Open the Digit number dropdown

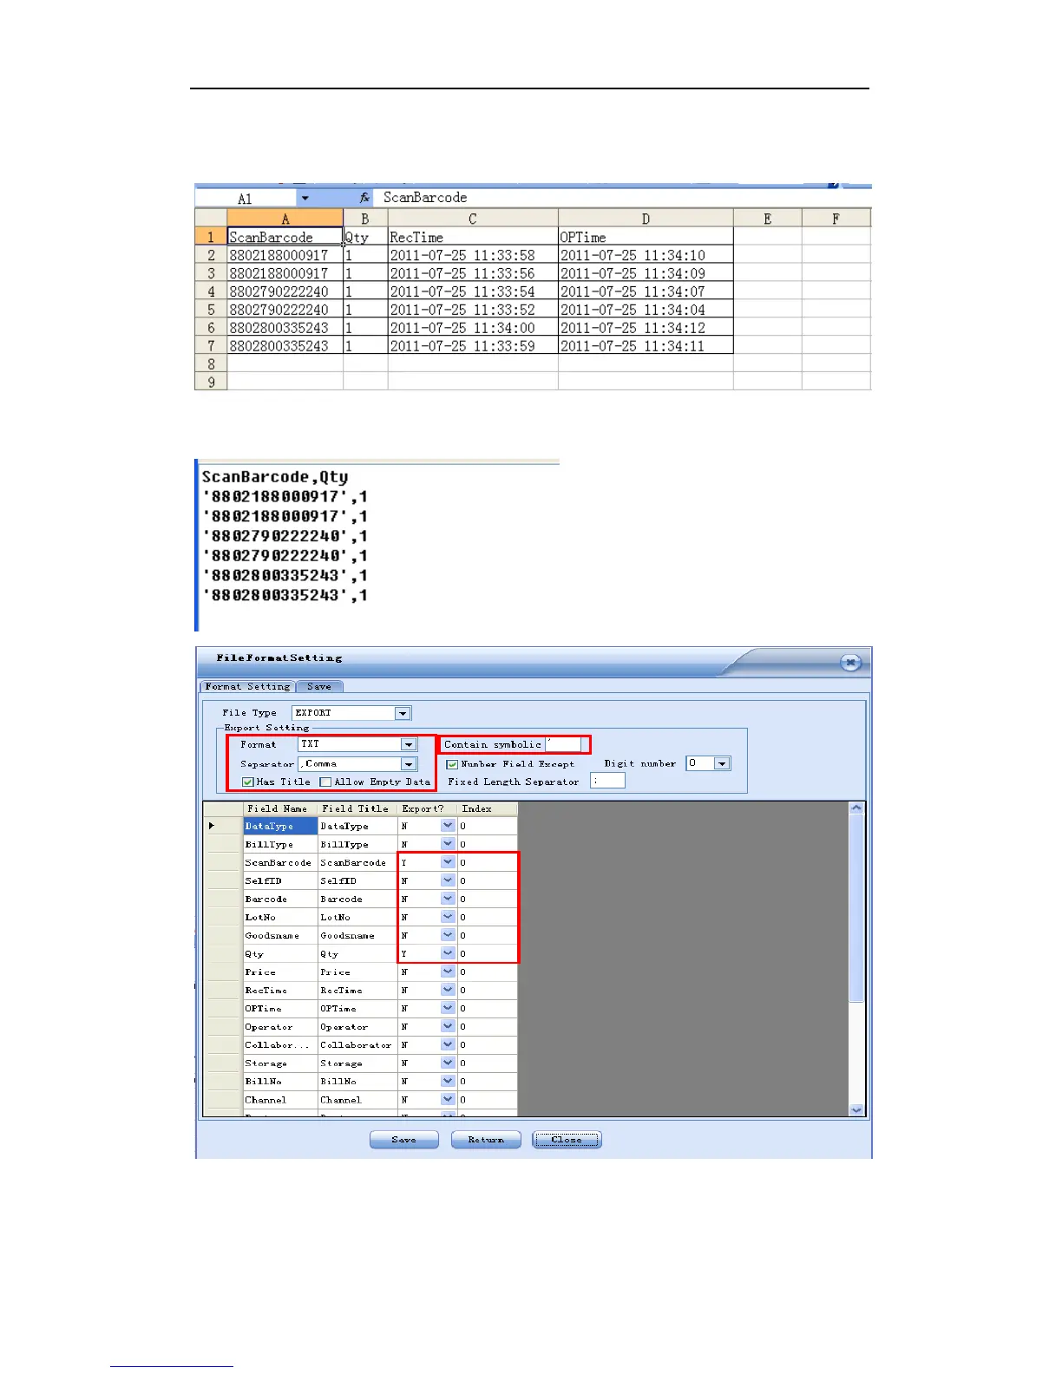[722, 763]
